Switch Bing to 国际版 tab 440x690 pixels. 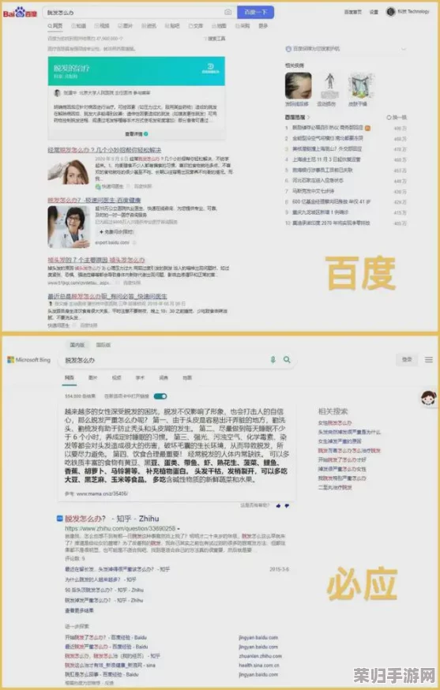103,345
